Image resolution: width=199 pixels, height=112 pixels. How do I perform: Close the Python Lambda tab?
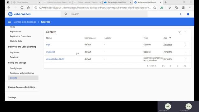pos(100,2)
